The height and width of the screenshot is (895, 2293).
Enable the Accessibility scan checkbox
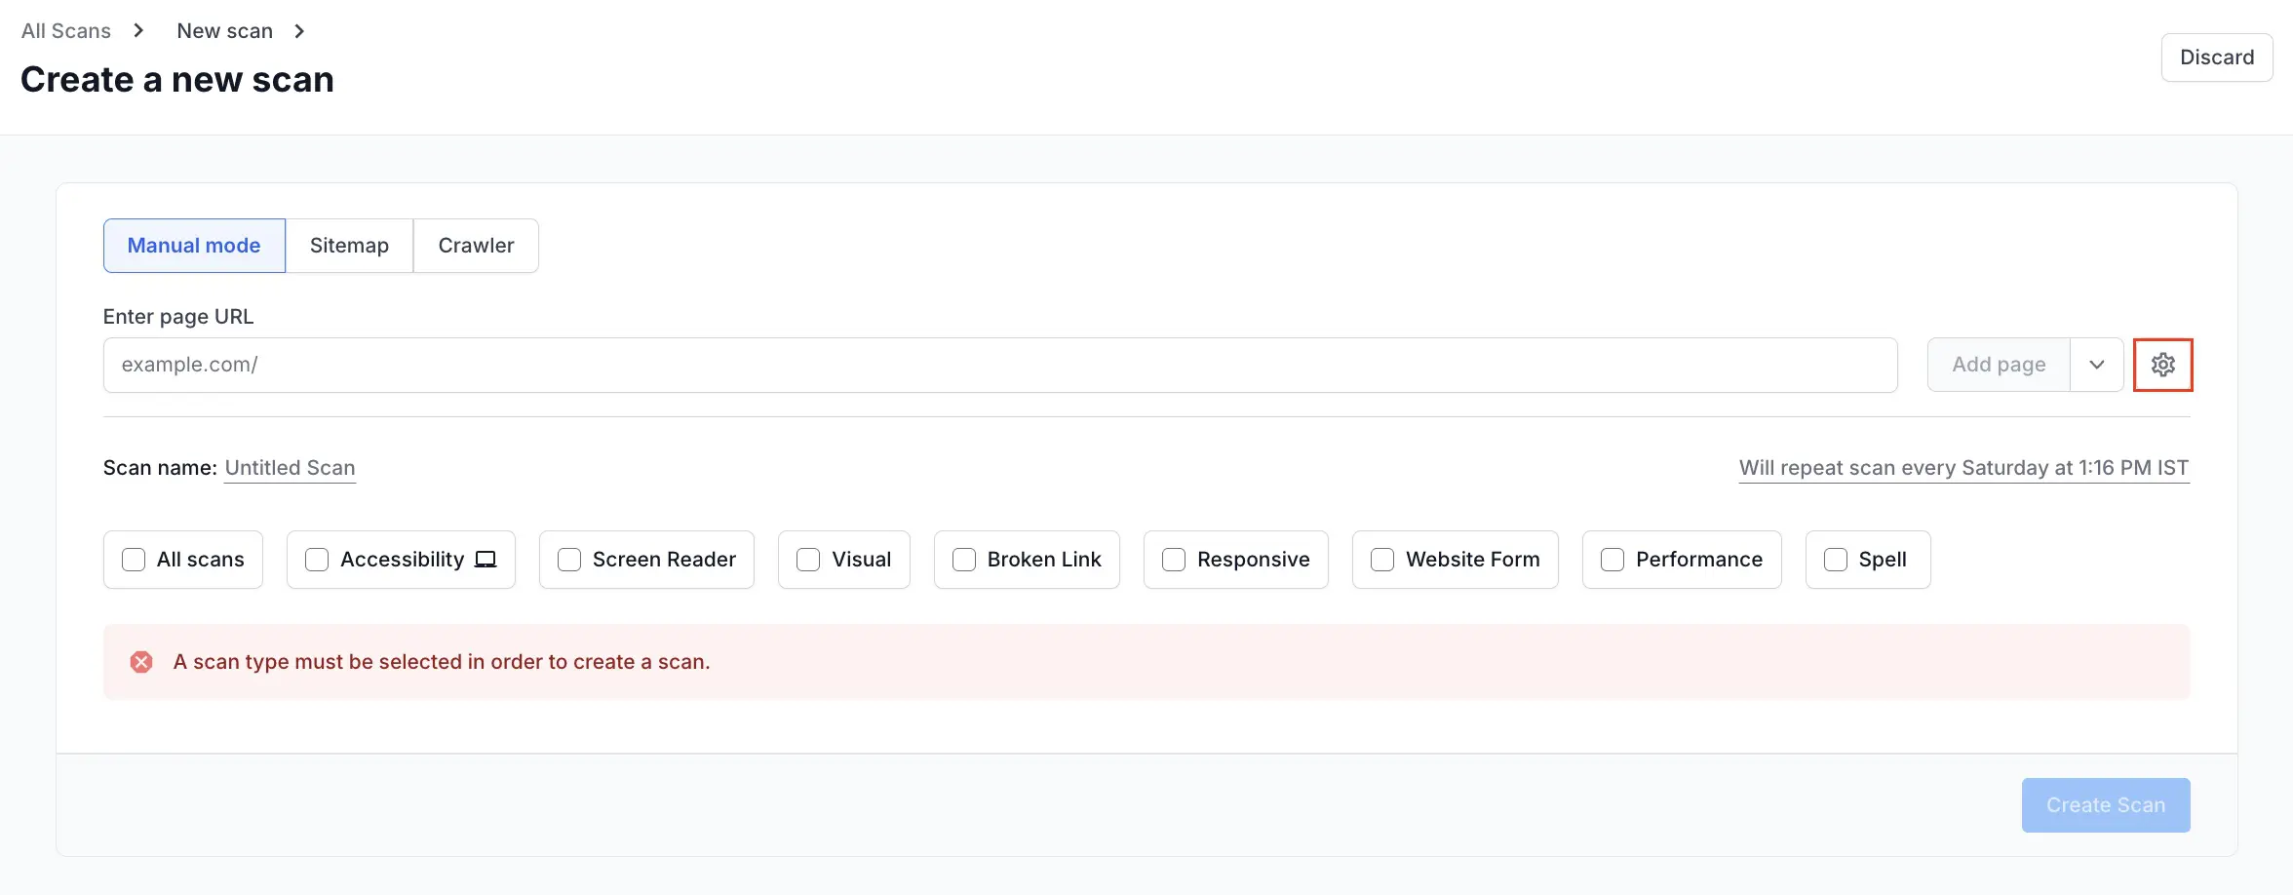[x=317, y=560]
